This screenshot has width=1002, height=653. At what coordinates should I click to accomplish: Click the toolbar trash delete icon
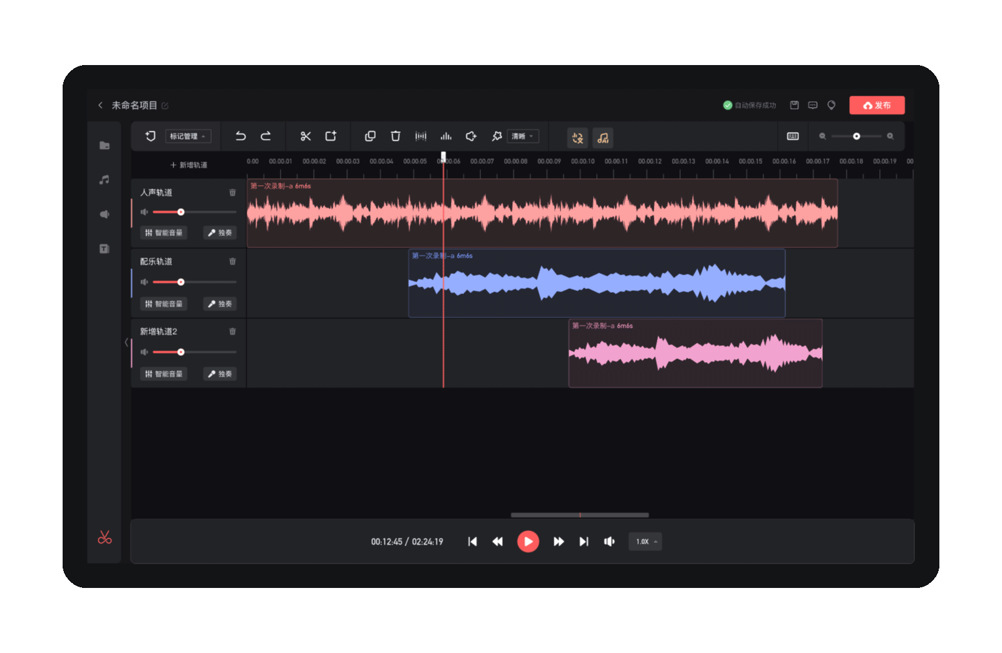coord(395,136)
